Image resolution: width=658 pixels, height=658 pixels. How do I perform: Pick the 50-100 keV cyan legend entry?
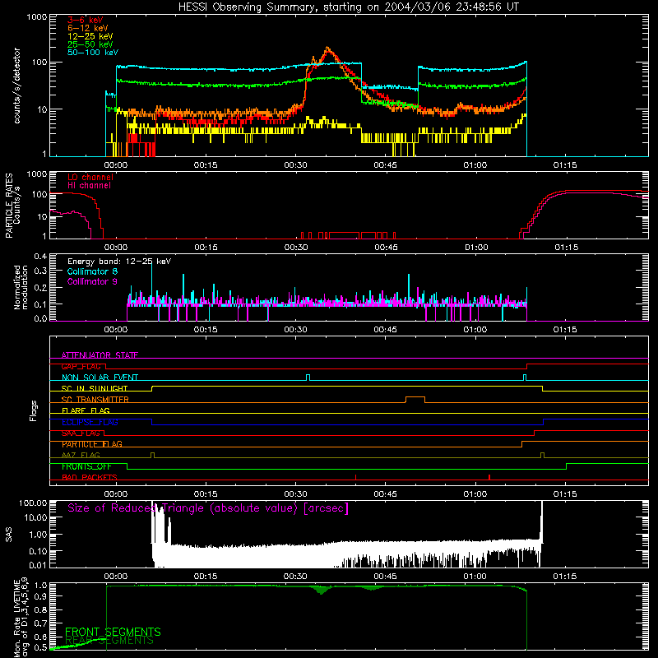(x=93, y=53)
